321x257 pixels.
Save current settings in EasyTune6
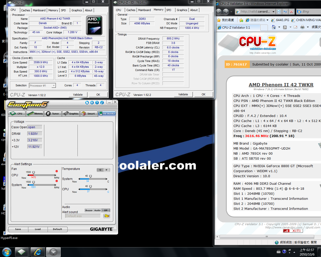coord(18,229)
